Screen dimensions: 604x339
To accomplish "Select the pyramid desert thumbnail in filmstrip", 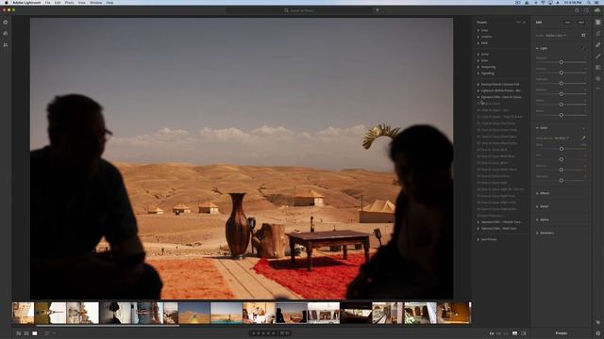I will pyautogui.click(x=194, y=313).
